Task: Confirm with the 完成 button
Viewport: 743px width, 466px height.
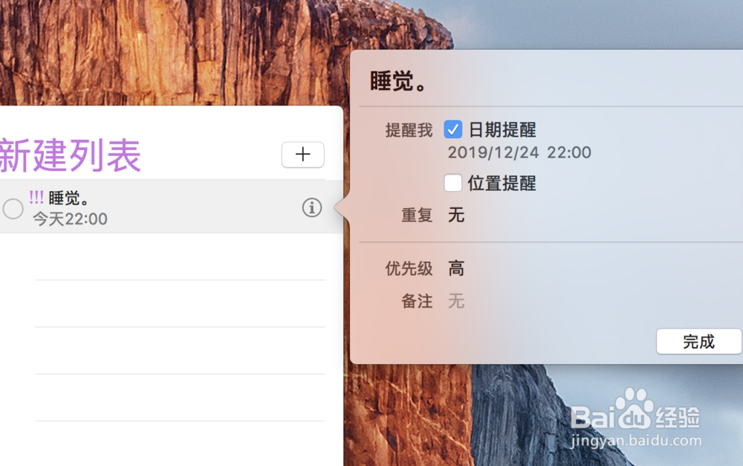Action: point(699,341)
